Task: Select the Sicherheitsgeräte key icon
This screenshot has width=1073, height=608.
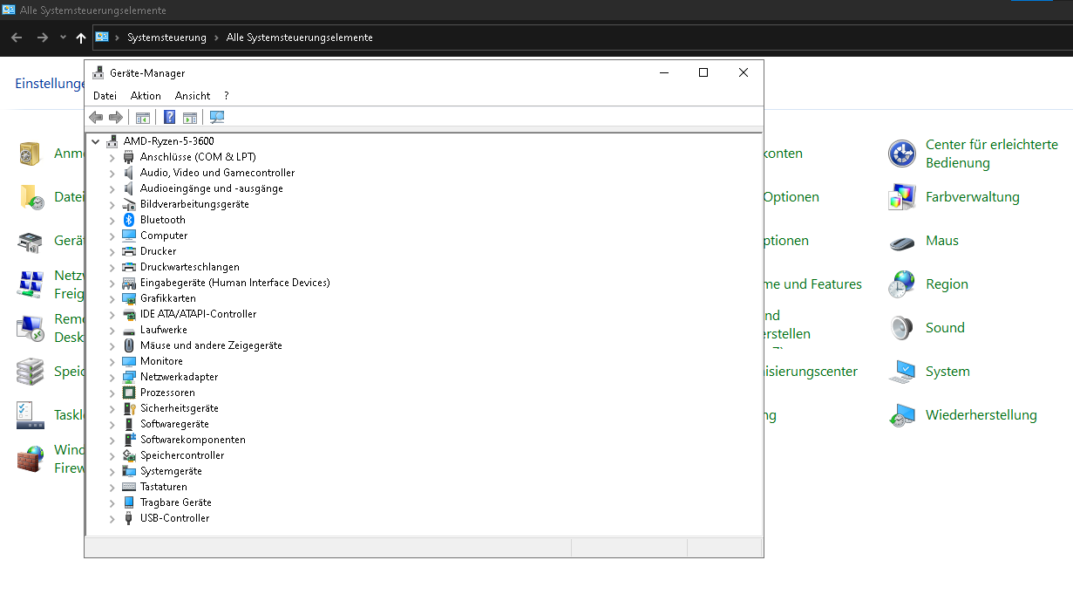Action: (x=129, y=408)
